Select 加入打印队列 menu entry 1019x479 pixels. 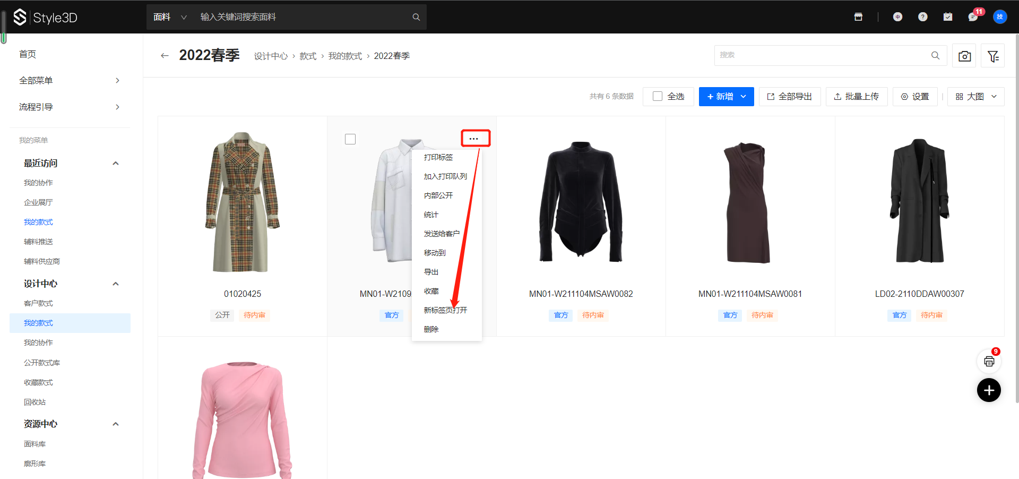click(x=446, y=176)
